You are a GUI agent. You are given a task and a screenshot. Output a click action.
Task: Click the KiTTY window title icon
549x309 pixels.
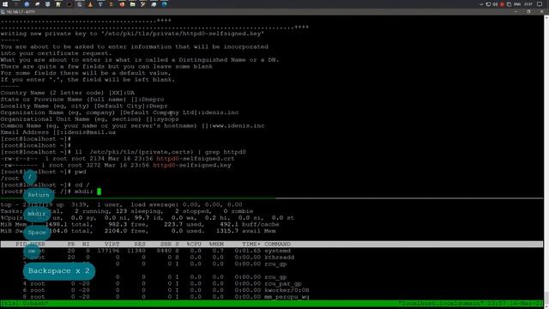point(3,11)
